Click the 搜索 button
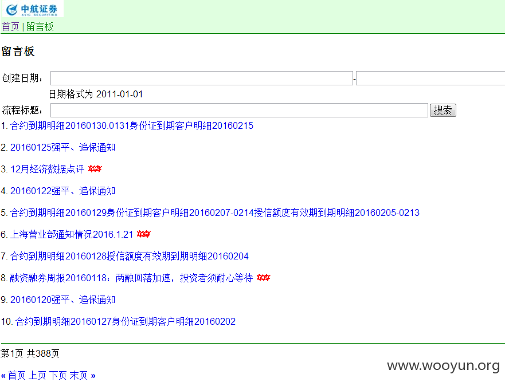Image resolution: width=505 pixels, height=382 pixels. 443,111
